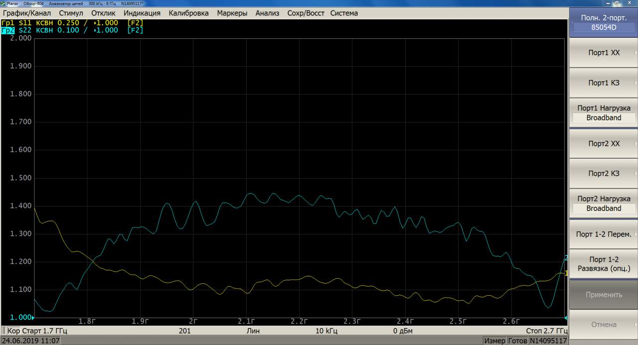
Task: Open the Стимул menu
Action: click(x=71, y=13)
